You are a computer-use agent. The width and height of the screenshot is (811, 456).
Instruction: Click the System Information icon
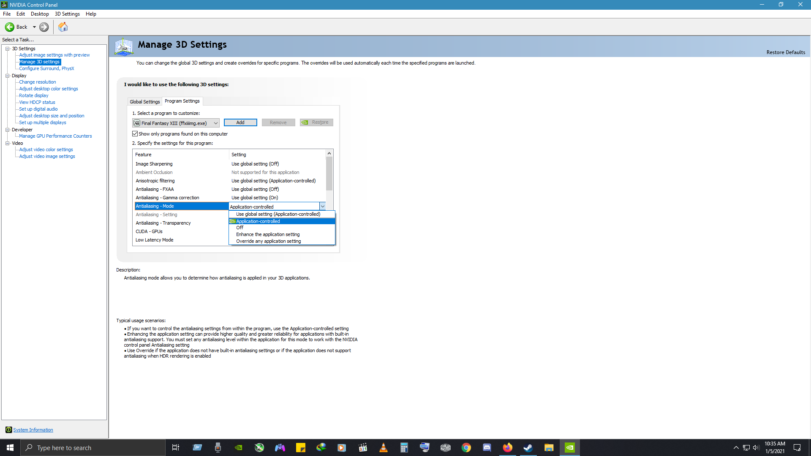tap(8, 430)
